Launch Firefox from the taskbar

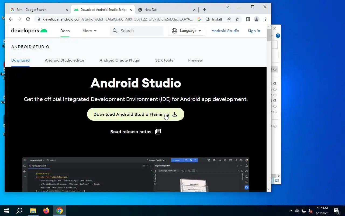coord(46,211)
